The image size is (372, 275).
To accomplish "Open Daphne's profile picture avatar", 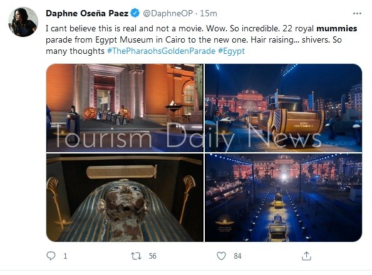I will tap(23, 22).
